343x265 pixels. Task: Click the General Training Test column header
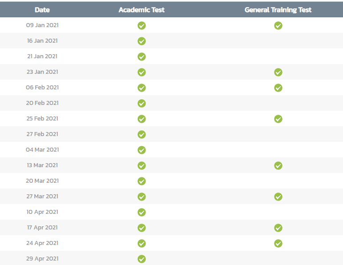[x=278, y=10]
